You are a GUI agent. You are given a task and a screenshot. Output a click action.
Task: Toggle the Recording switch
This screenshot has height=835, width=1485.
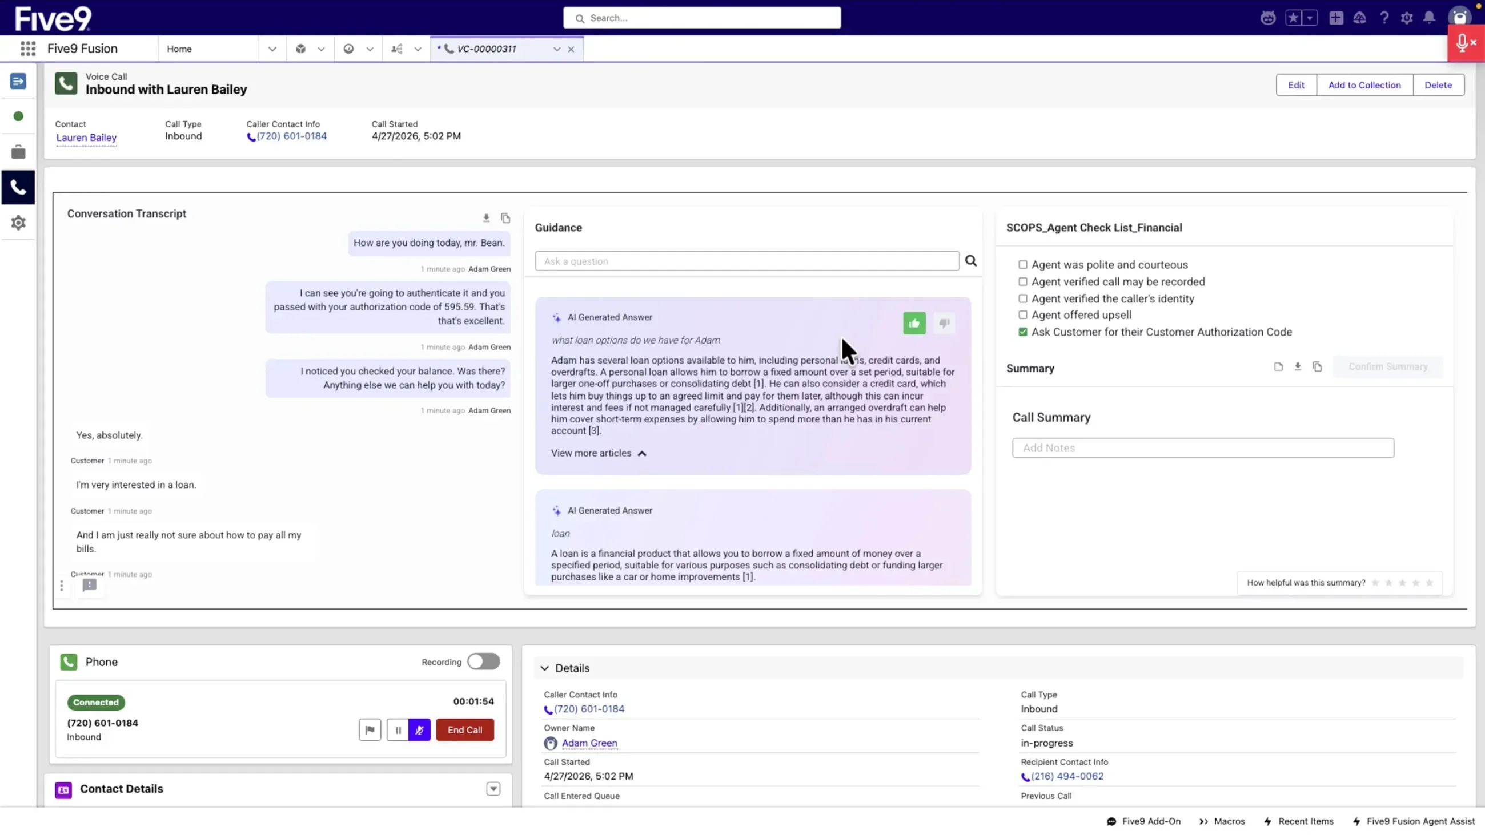coord(483,661)
